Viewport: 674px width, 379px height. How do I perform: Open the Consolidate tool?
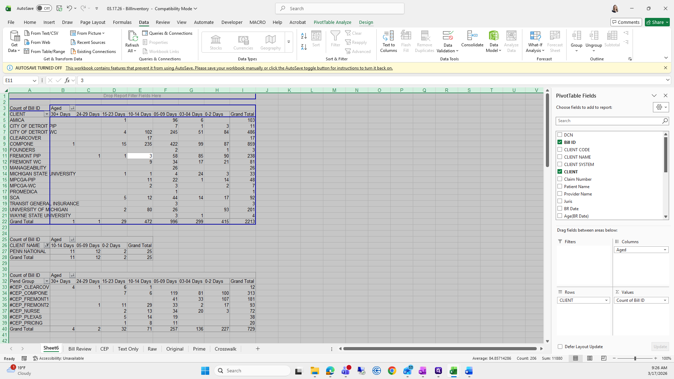(x=472, y=36)
